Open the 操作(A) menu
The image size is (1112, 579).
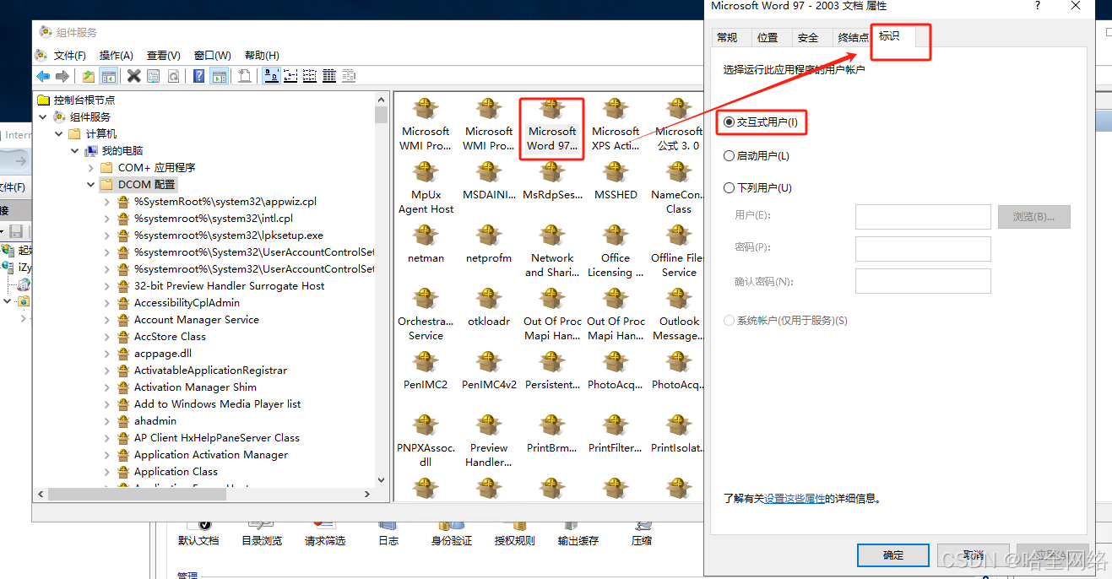pos(117,56)
